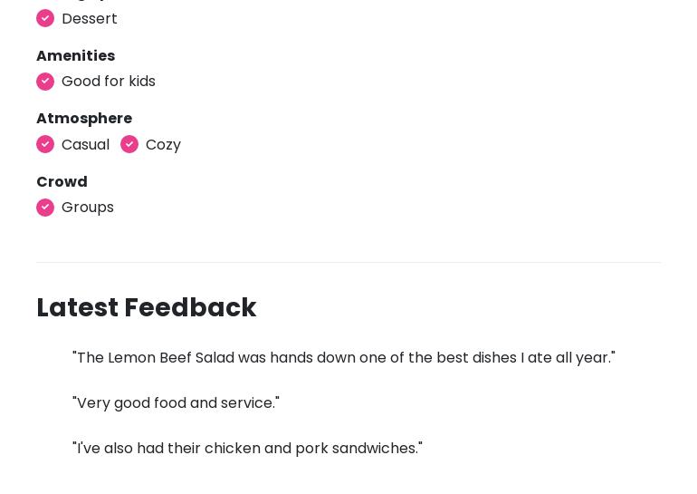697x494 pixels.
Task: Click the Good for kids checkmark icon
Action: 45,82
